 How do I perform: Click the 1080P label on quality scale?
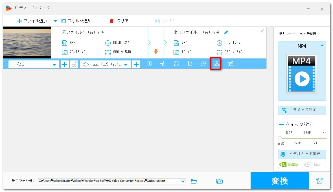(x=306, y=132)
